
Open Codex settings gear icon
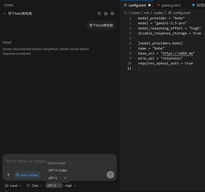pyautogui.click(x=106, y=13)
